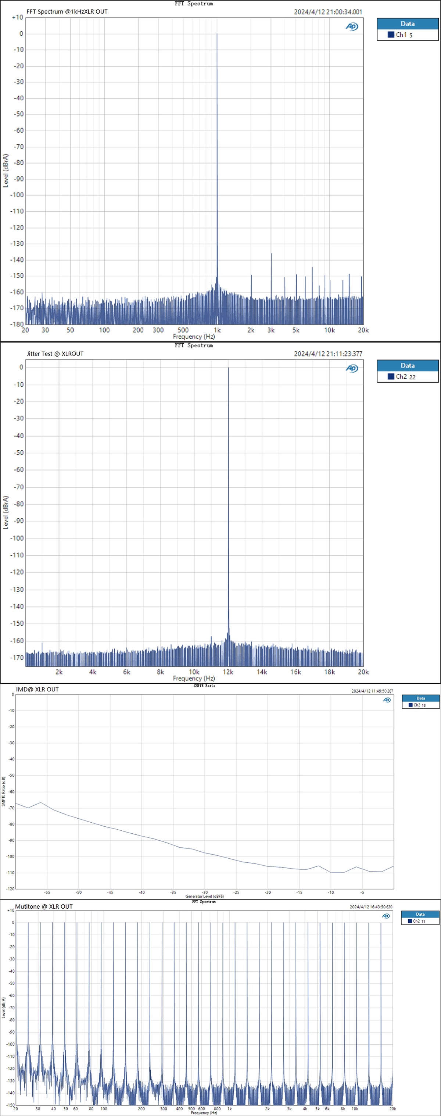Click the Level (dBrA) axis label on the Jitter graph
441x1116 pixels.
pyautogui.click(x=6, y=512)
